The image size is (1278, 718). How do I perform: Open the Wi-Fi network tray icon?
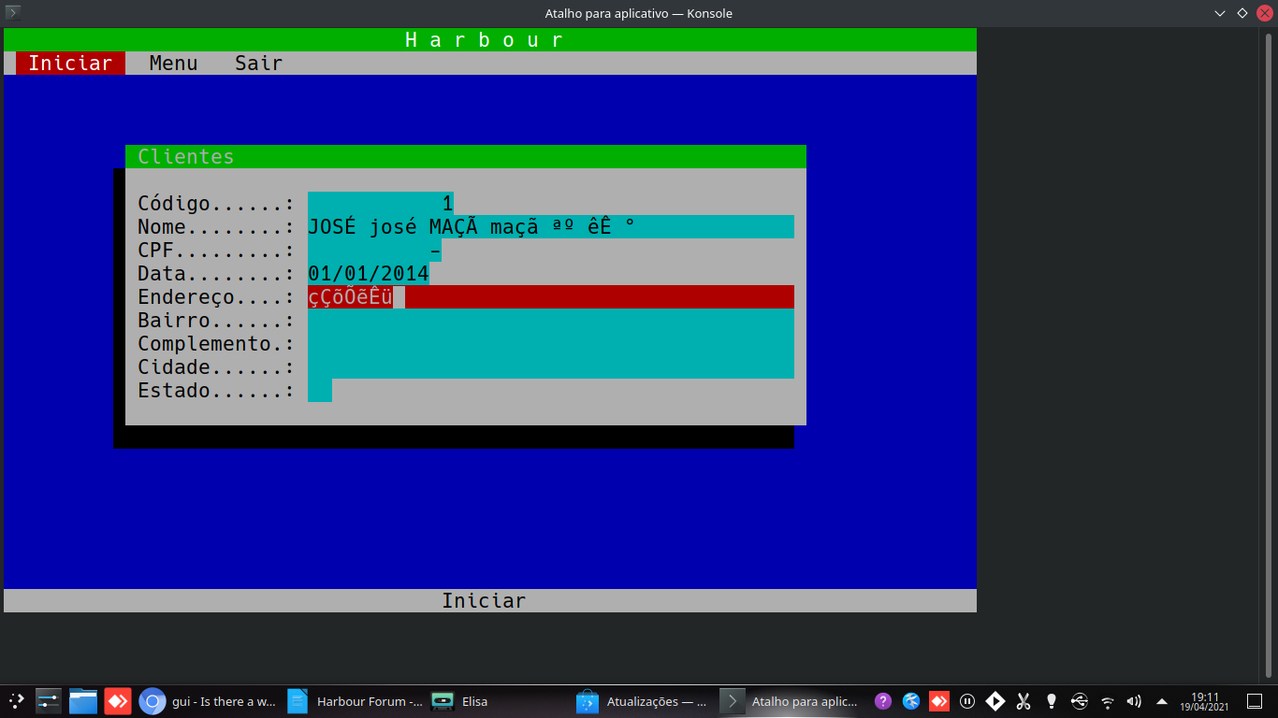pos(1108,701)
